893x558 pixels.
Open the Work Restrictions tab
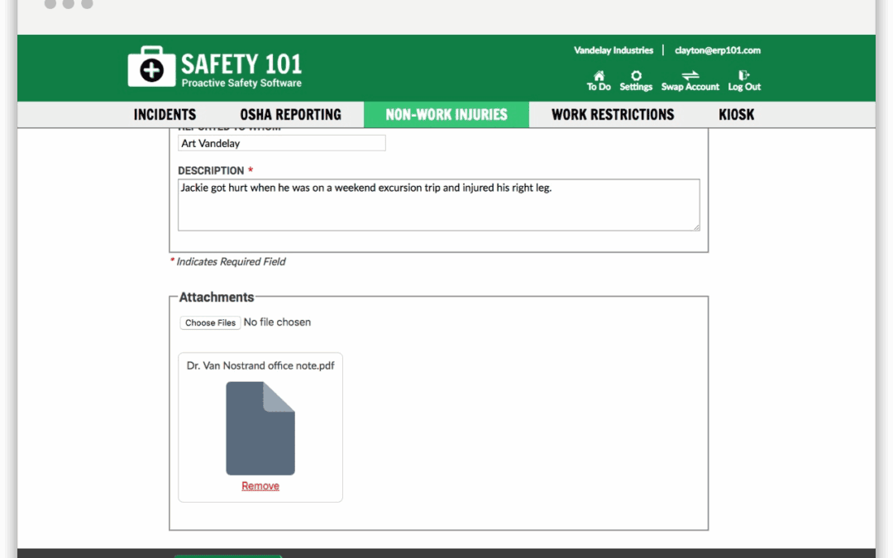(613, 115)
